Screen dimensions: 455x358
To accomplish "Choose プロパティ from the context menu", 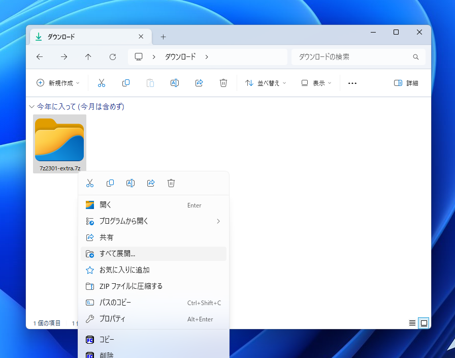I will [x=114, y=319].
